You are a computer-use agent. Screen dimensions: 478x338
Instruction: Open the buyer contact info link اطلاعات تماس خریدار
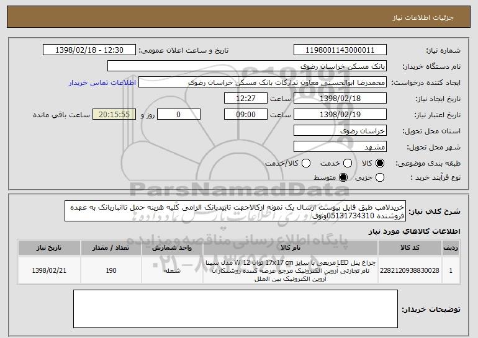click(x=102, y=82)
